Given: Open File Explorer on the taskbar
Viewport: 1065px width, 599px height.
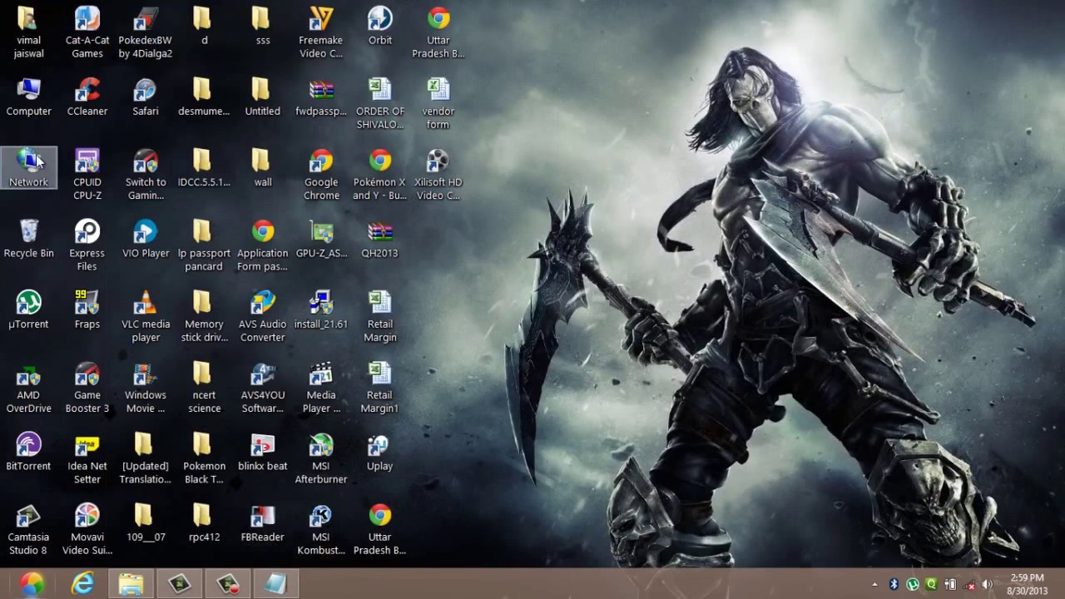Looking at the screenshot, I should (131, 584).
